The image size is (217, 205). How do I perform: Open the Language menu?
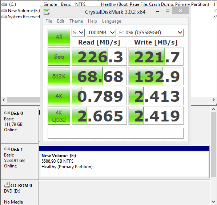112,21
